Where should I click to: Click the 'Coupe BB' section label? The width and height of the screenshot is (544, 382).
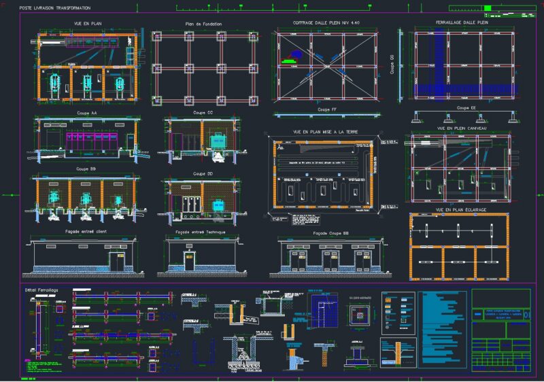(86, 169)
